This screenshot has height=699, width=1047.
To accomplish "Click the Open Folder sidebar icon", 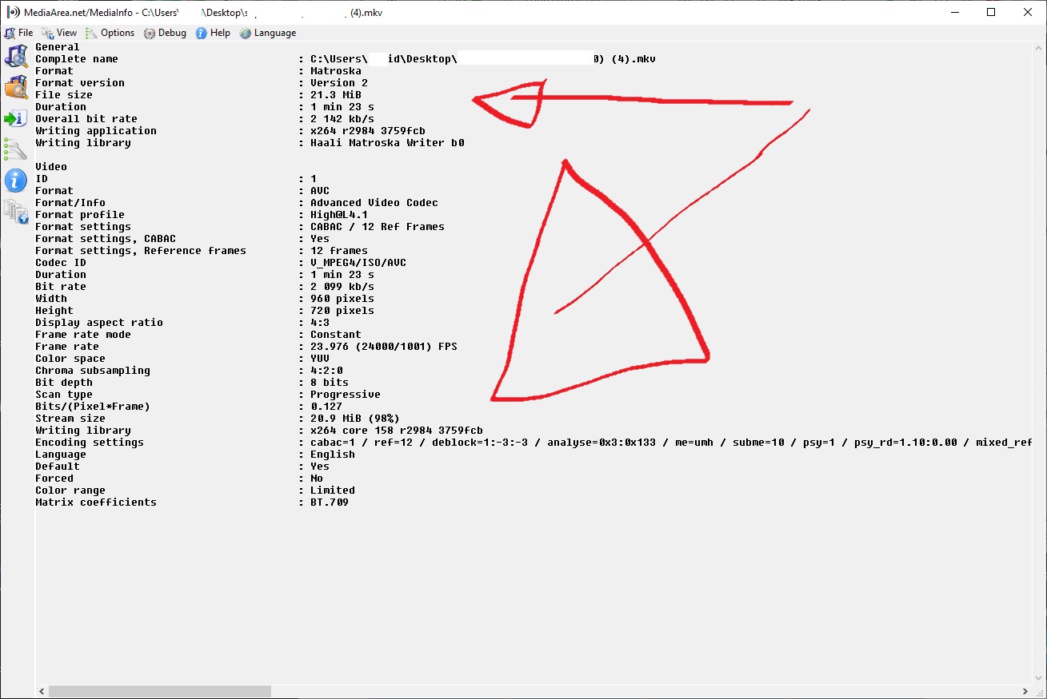I will tap(16, 87).
